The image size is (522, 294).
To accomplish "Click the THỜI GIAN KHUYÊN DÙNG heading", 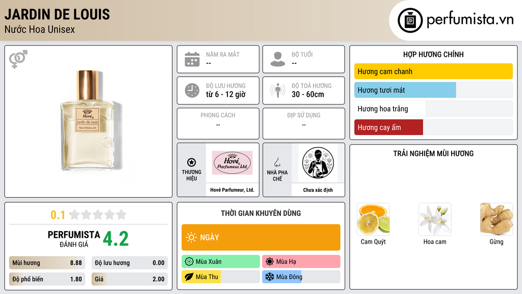I will coord(261,213).
